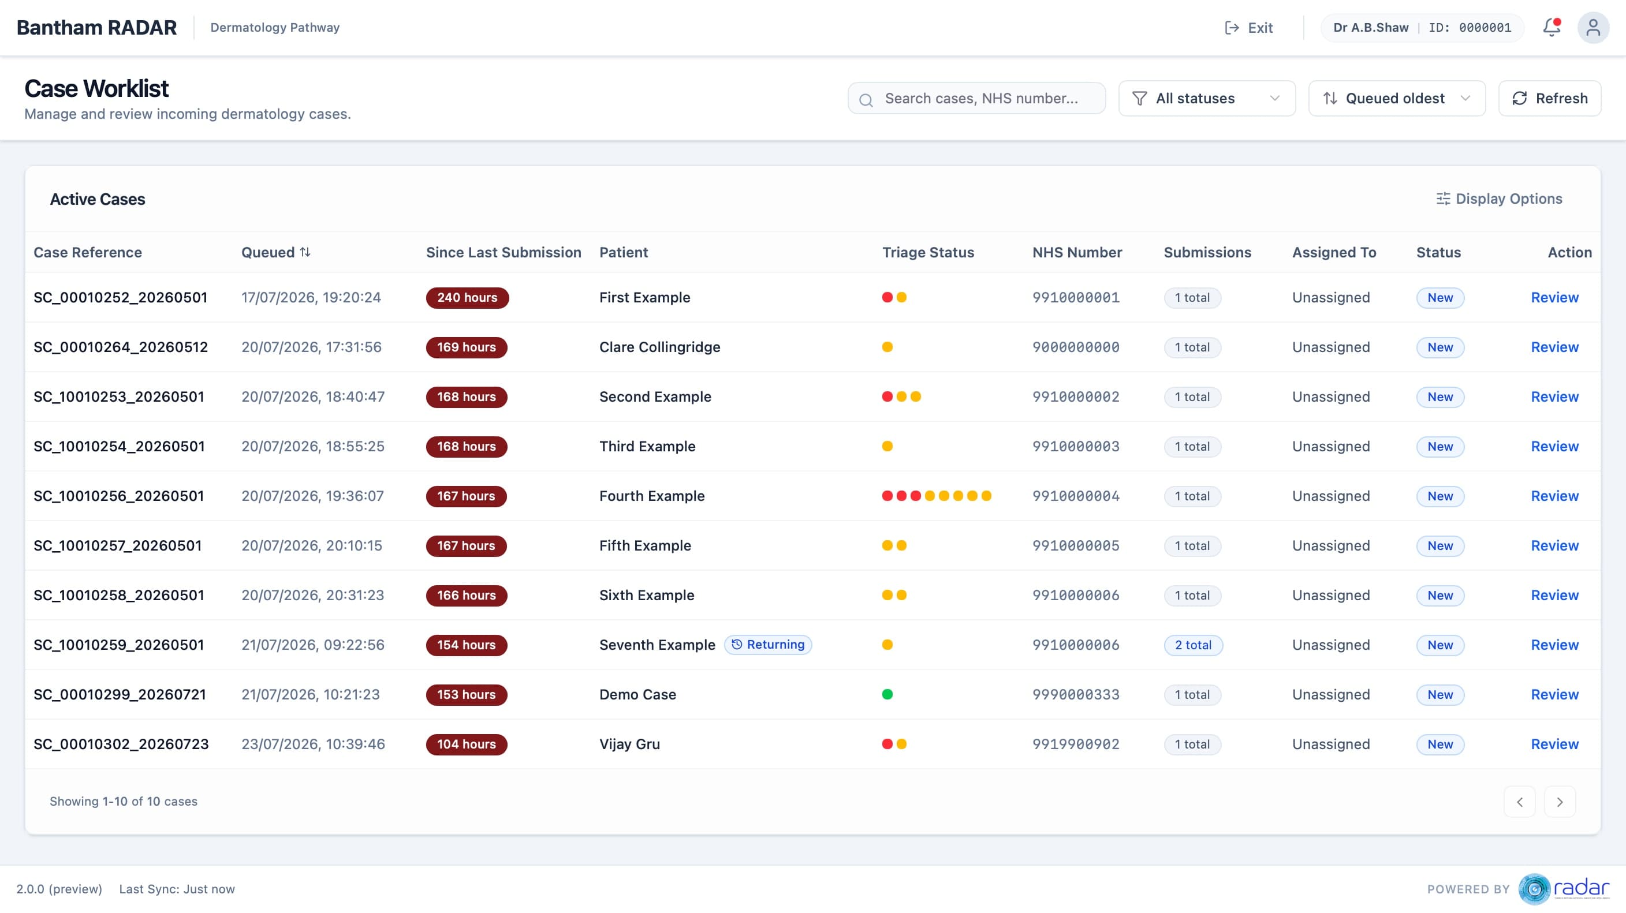Click the Returning badge on Seventh Example
Screen dimensions: 1626x913
pyautogui.click(x=768, y=645)
